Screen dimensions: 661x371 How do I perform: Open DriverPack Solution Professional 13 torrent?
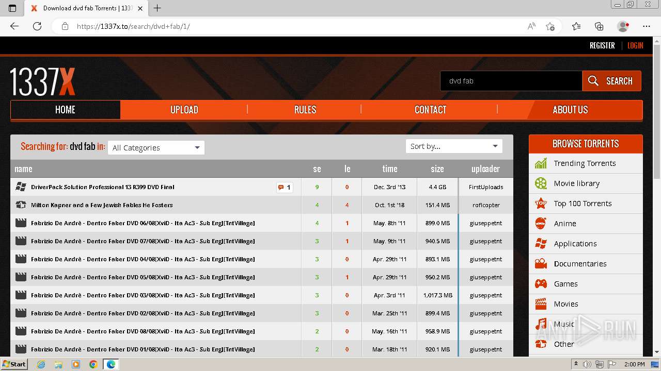point(103,187)
